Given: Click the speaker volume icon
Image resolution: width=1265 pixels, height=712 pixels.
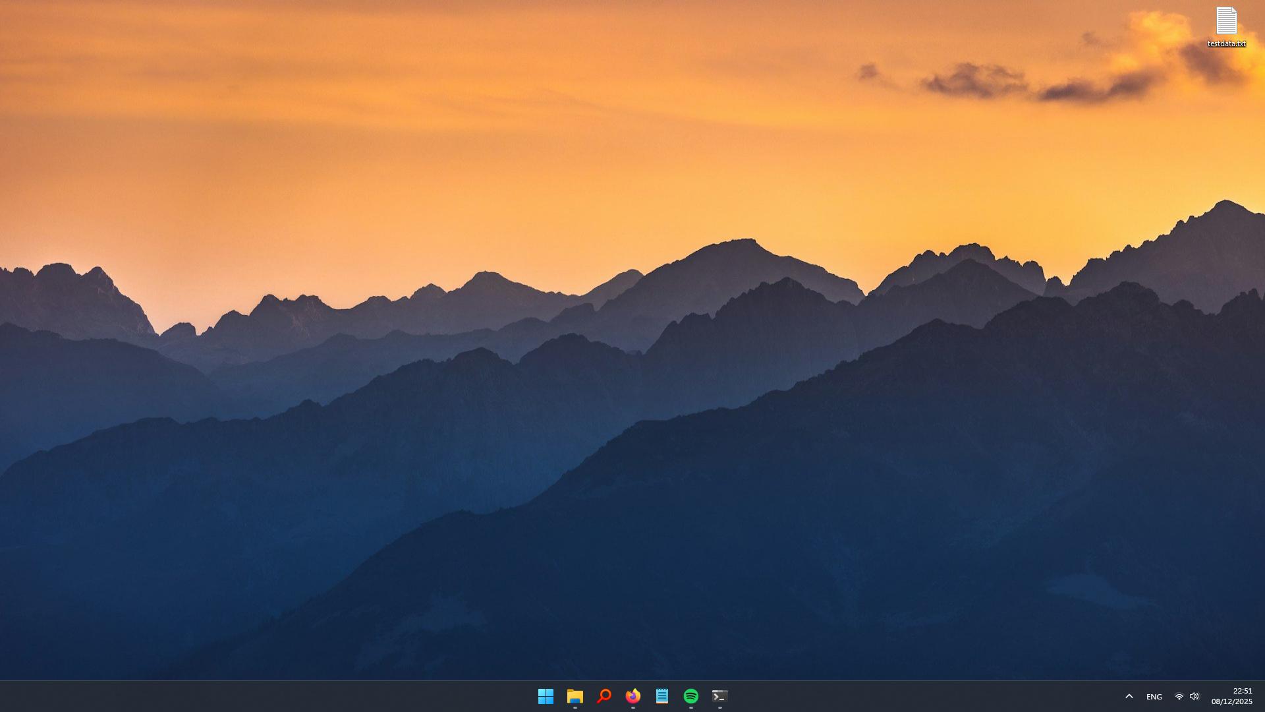Looking at the screenshot, I should point(1195,696).
